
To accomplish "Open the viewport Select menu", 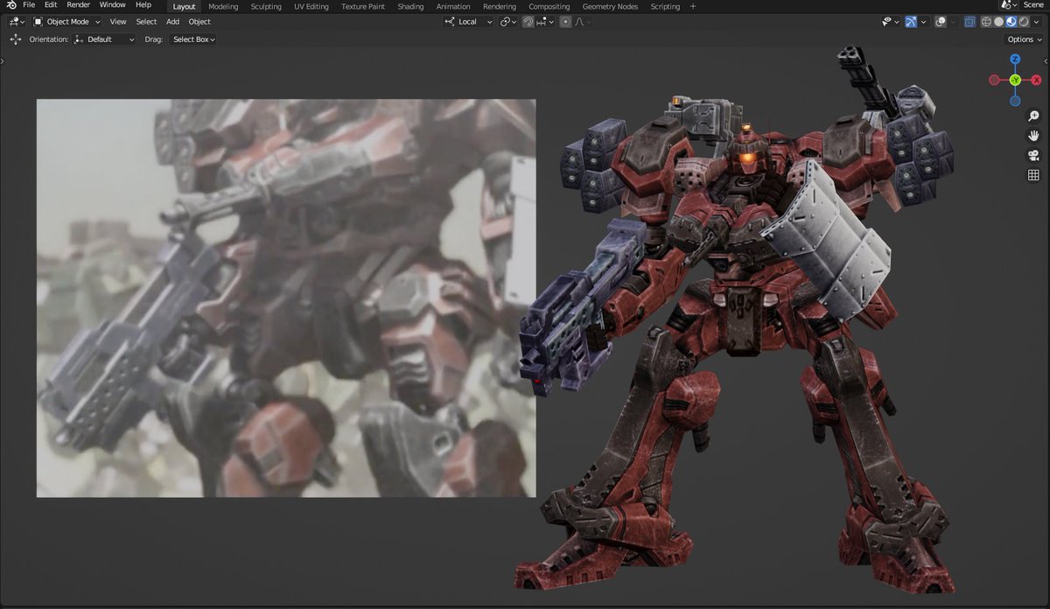I will click(146, 21).
